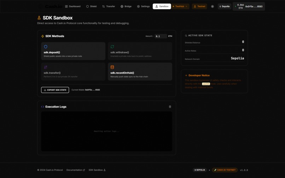Click the Cash.io logo
Image resolution: width=285 pixels, height=178 pixels.
point(50,7)
